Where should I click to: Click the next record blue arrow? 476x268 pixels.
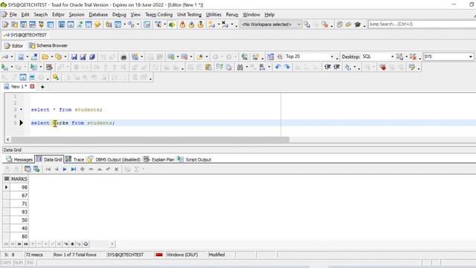pyautogui.click(x=65, y=169)
